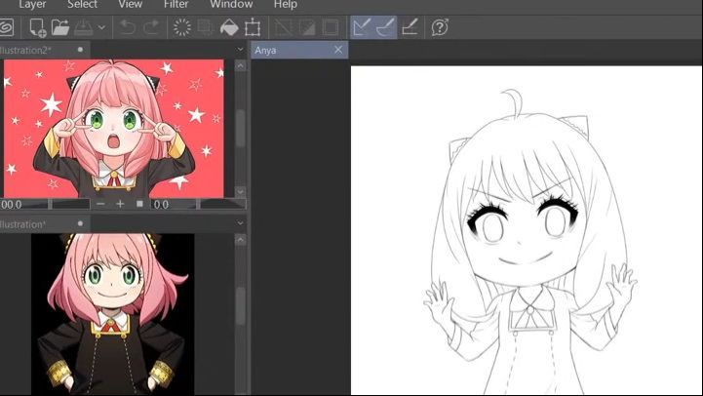Expand the lower Illustration panel menu chevron
The height and width of the screenshot is (396, 703).
pyautogui.click(x=240, y=223)
